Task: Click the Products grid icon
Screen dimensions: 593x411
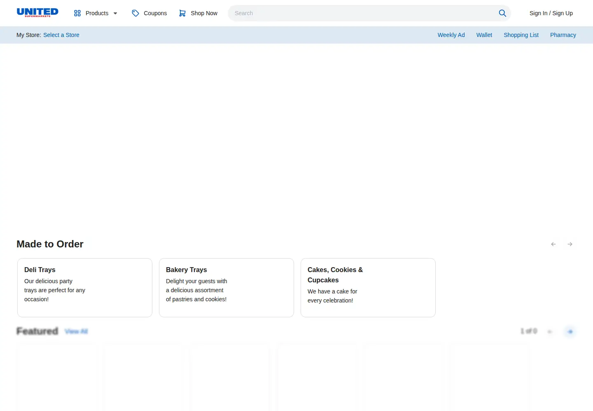Action: click(77, 13)
